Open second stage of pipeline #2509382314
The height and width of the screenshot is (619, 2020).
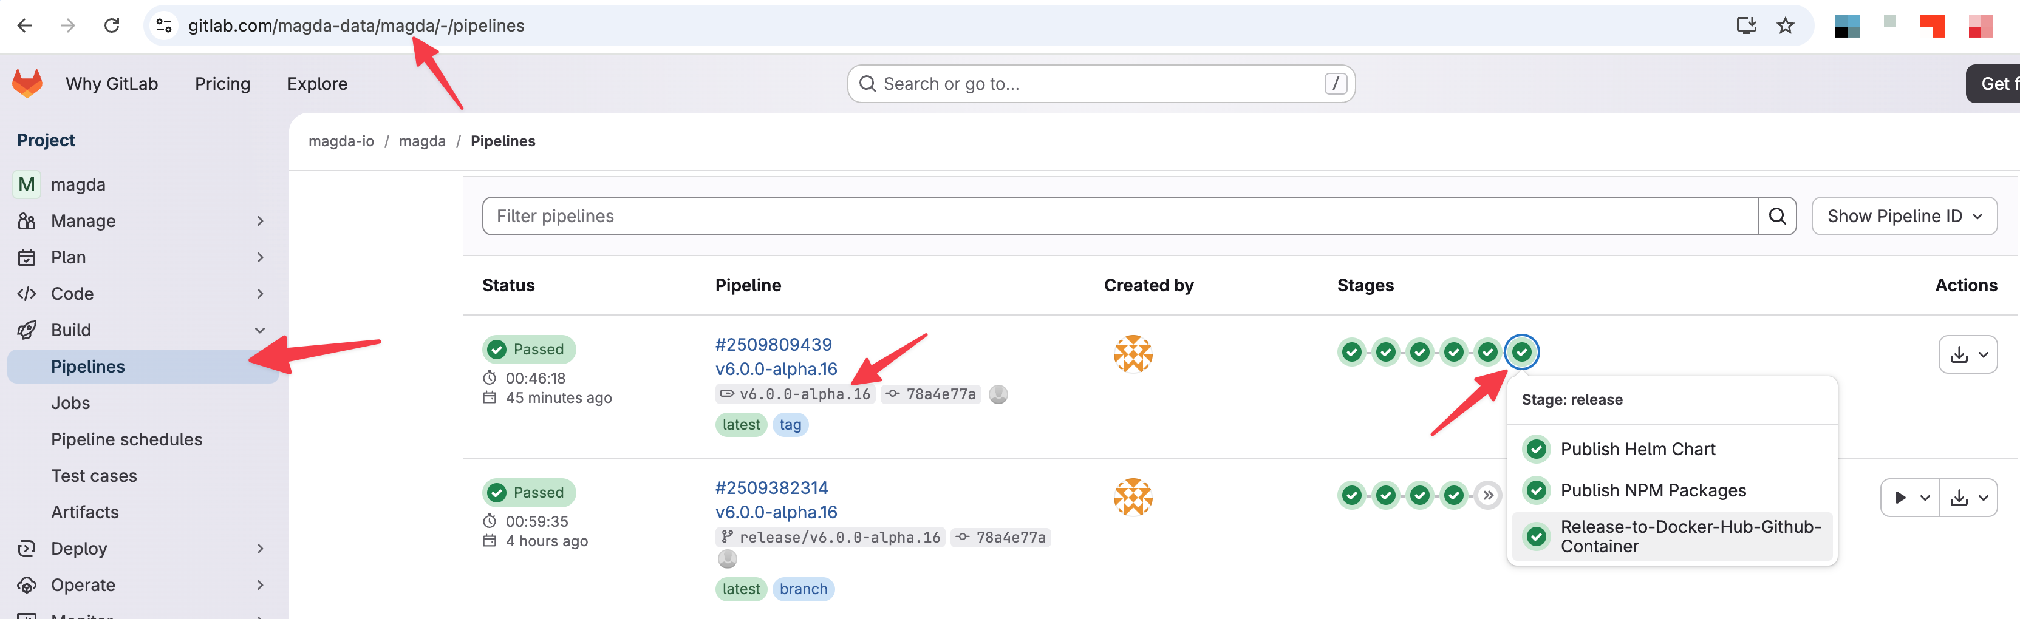tap(1385, 495)
